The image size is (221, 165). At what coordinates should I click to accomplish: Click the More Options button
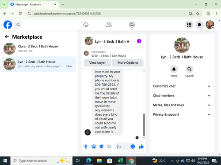tap(128, 63)
